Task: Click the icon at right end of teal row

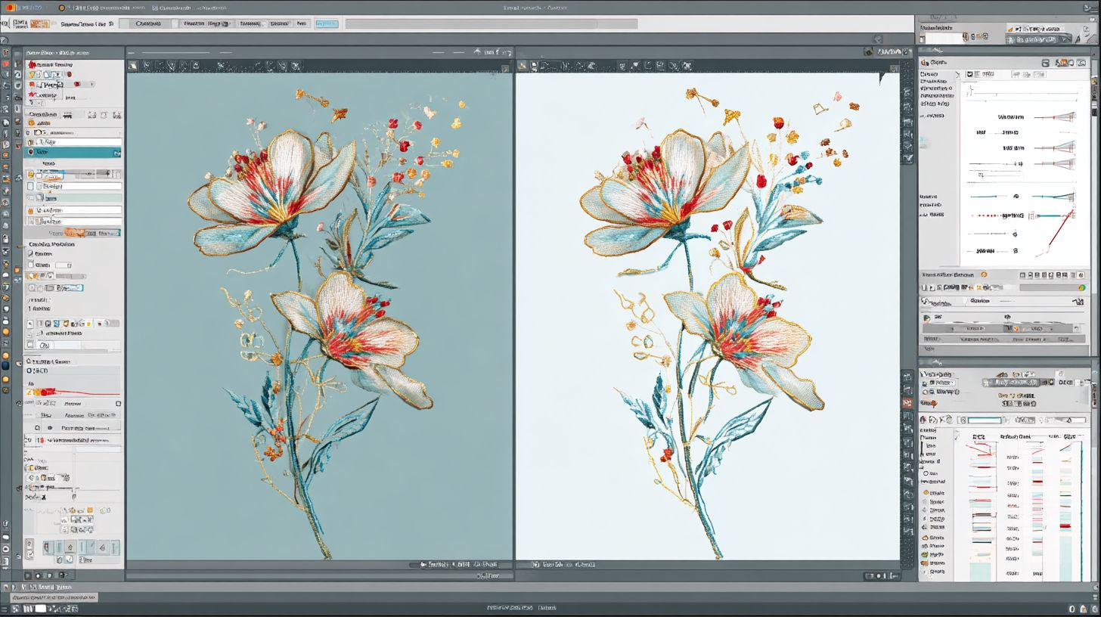Action: (x=116, y=153)
